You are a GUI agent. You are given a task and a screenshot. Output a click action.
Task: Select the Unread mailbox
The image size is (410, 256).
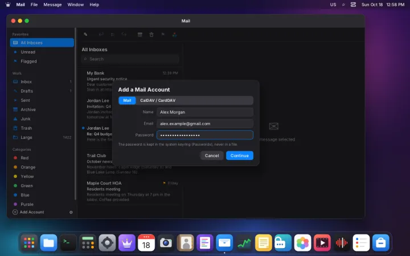pos(42,52)
